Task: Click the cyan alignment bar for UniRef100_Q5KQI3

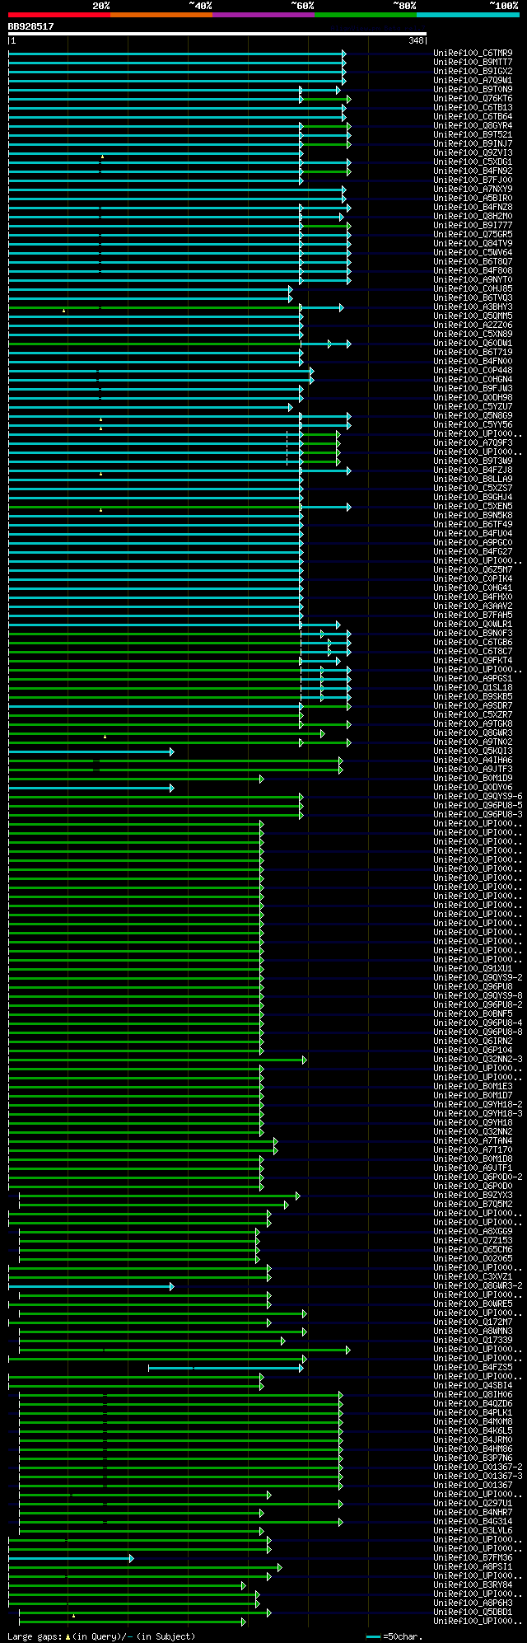Action: coord(91,751)
